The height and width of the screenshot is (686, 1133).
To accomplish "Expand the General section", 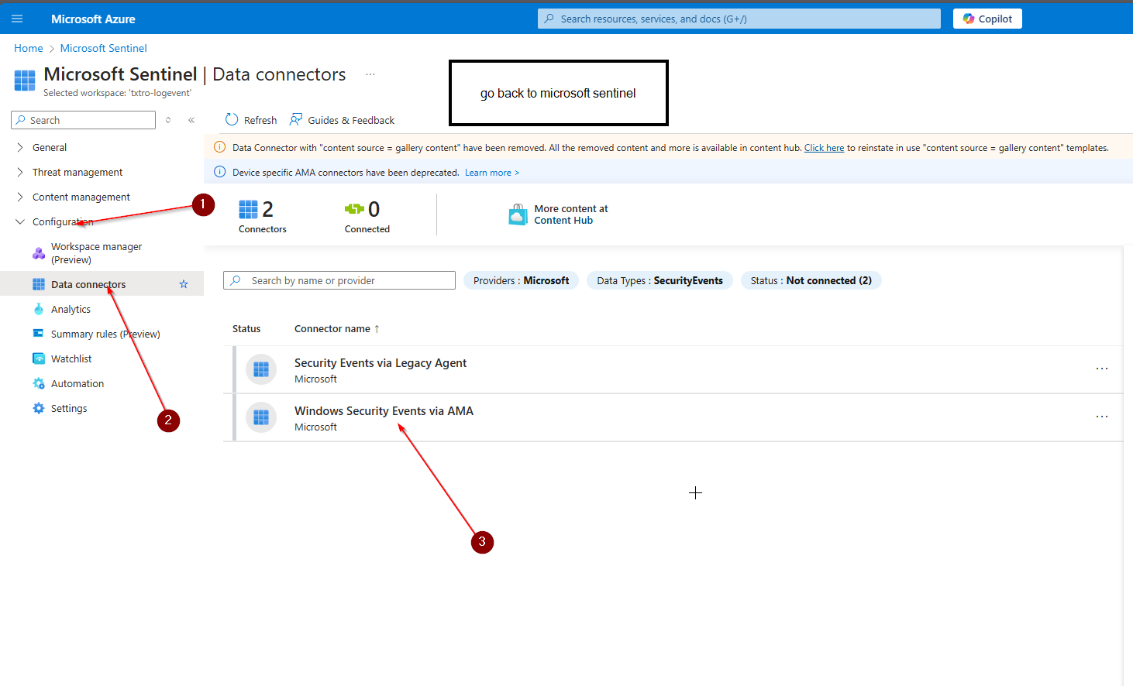I will pyautogui.click(x=20, y=147).
